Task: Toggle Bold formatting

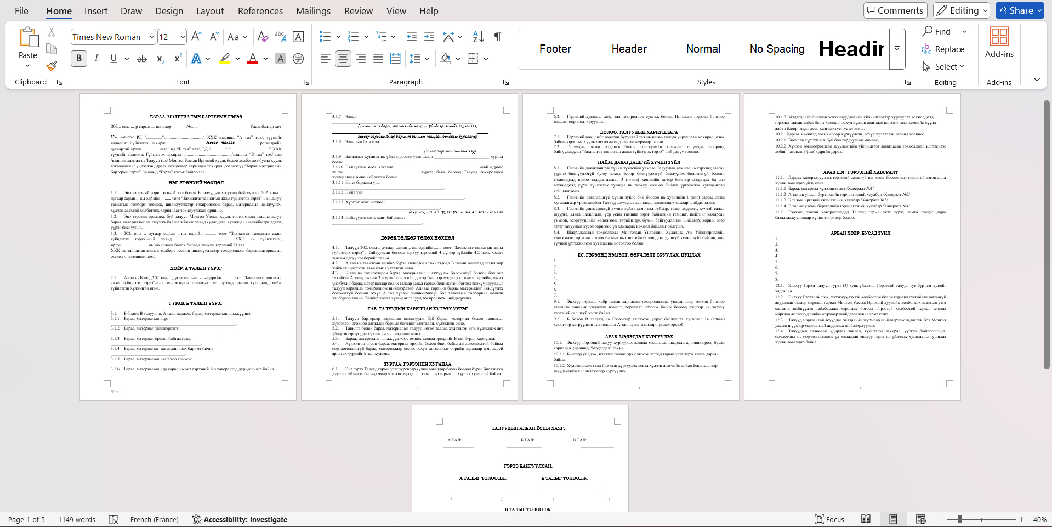Action: tap(79, 59)
